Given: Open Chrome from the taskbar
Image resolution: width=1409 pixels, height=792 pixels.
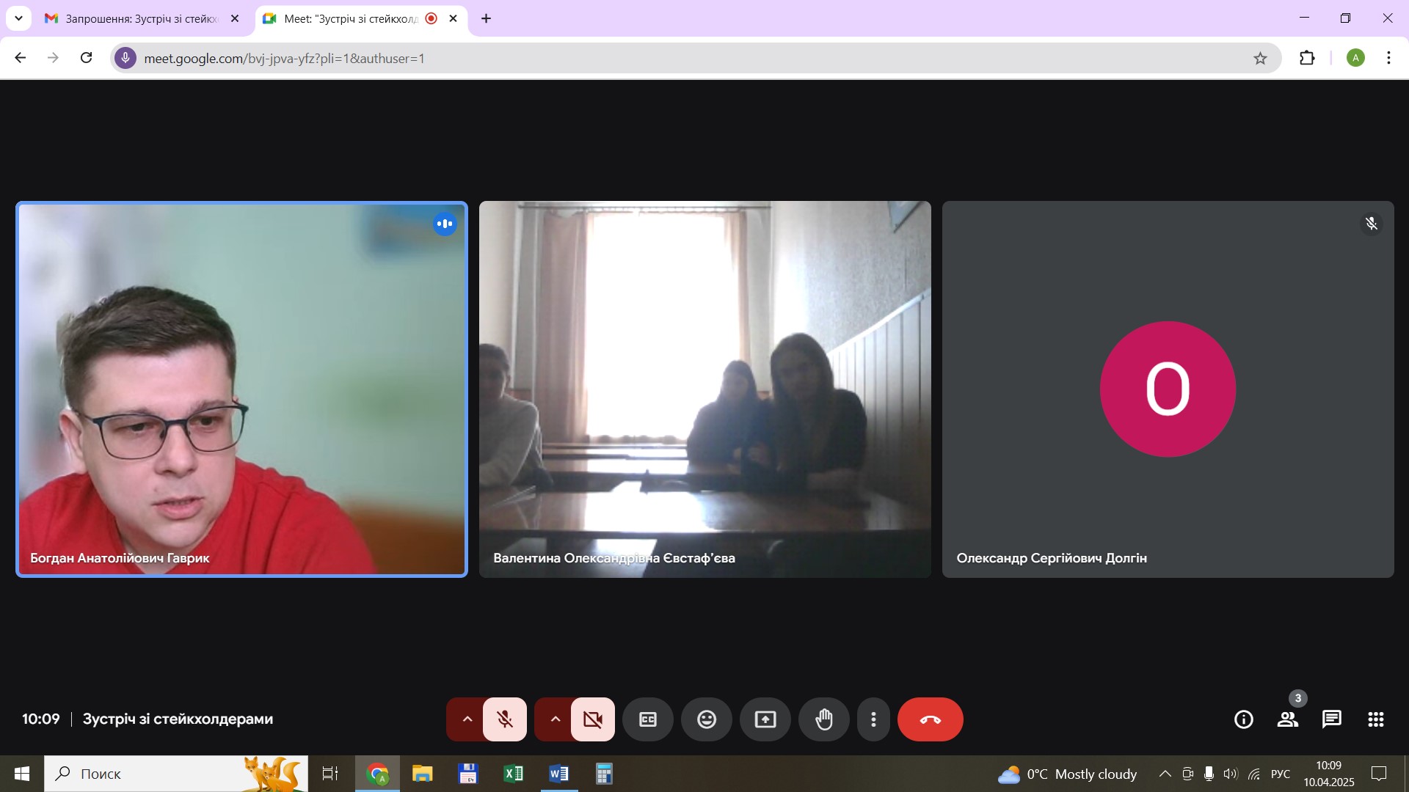Looking at the screenshot, I should click(377, 774).
